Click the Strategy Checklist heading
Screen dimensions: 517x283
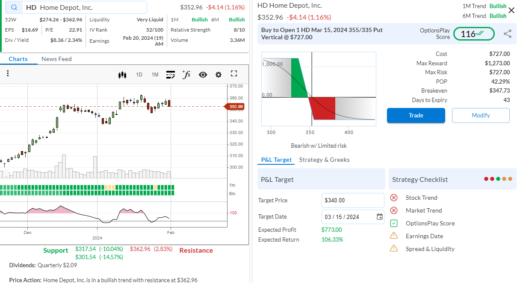[420, 179]
